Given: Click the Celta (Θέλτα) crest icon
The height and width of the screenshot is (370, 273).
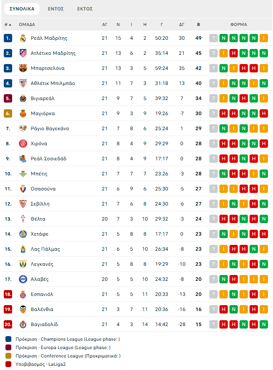Looking at the screenshot, I should pyautogui.click(x=23, y=219).
